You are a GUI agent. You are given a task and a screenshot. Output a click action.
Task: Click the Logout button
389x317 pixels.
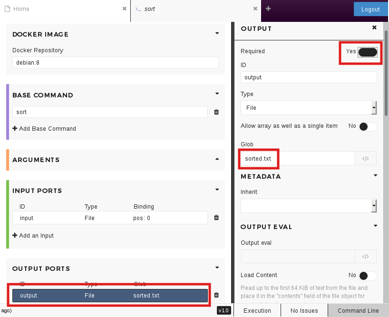370,9
